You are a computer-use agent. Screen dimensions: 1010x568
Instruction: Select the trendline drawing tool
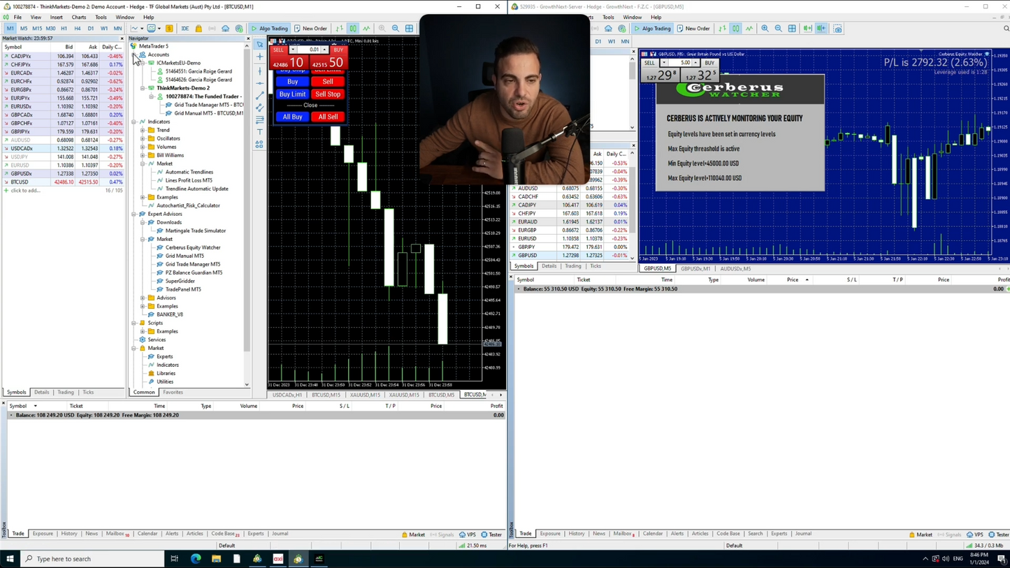pos(260,95)
